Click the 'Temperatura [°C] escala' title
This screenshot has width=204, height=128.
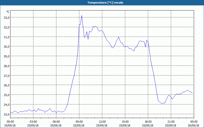[x=105, y=3]
